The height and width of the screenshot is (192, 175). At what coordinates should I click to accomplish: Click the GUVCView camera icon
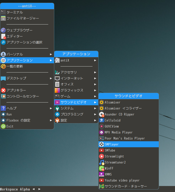coord(101,126)
